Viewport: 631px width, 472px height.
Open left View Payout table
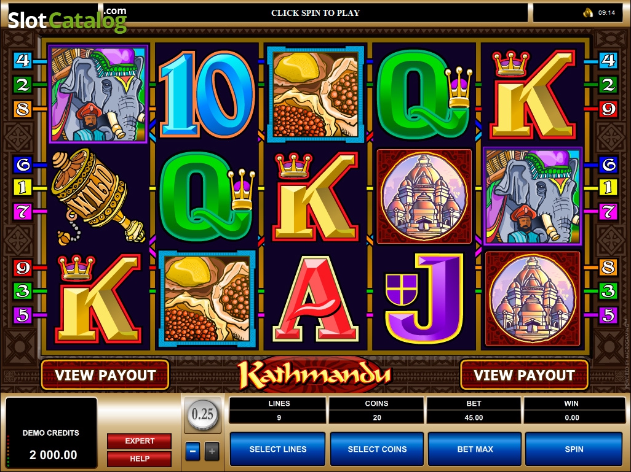105,375
